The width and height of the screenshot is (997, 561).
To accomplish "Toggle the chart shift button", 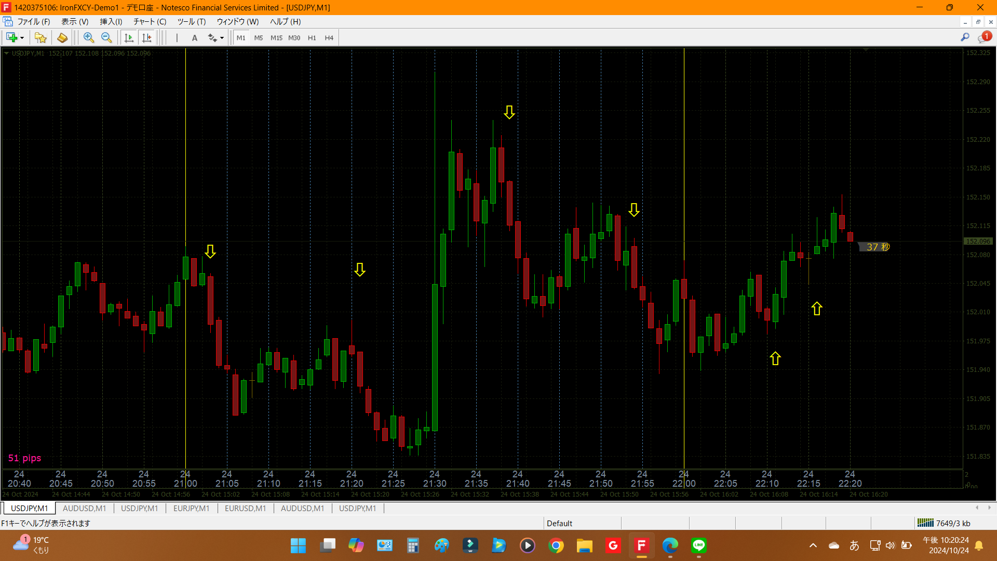I will [x=147, y=37].
